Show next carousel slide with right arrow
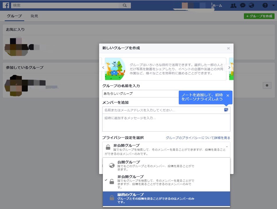 click(229, 68)
